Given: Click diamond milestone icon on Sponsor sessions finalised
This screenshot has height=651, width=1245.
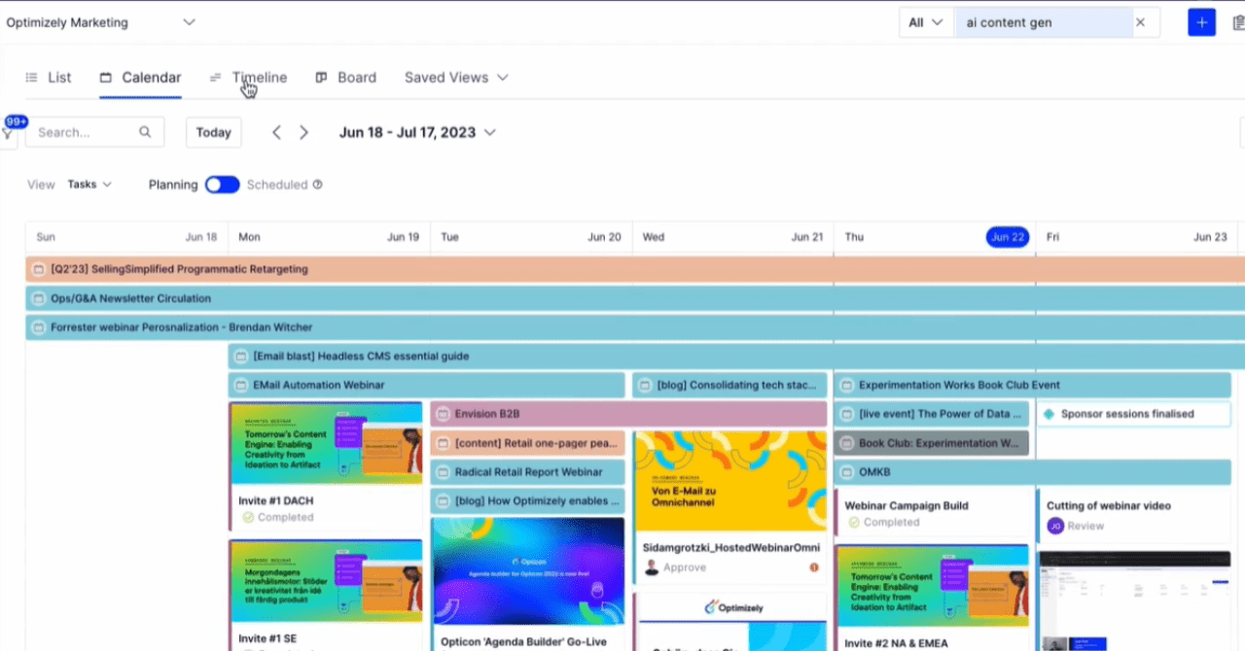Looking at the screenshot, I should 1049,414.
